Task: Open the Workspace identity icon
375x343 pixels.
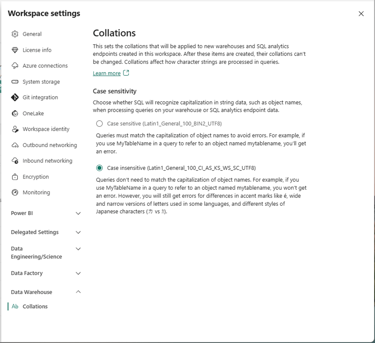Action: click(15, 129)
